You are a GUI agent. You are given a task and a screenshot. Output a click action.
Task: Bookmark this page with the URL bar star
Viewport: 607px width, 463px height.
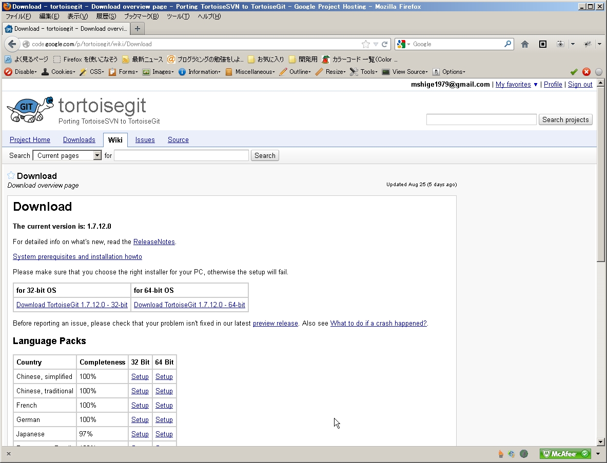click(365, 44)
